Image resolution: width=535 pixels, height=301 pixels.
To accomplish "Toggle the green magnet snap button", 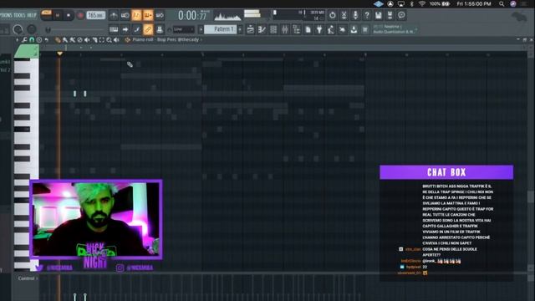I will [32, 40].
